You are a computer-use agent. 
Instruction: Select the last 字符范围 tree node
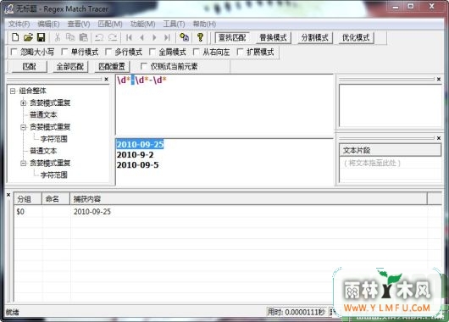(x=54, y=175)
